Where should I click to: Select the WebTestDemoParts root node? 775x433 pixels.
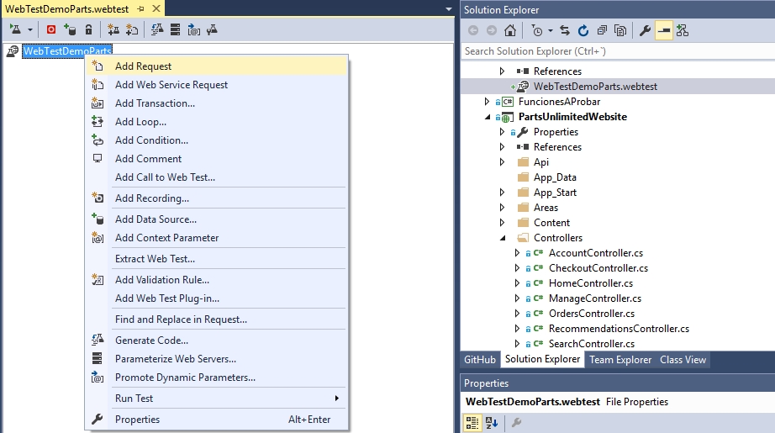pos(67,51)
